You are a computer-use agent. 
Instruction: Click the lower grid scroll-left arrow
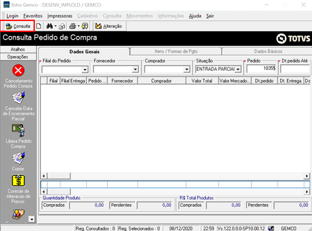[x=43, y=191]
